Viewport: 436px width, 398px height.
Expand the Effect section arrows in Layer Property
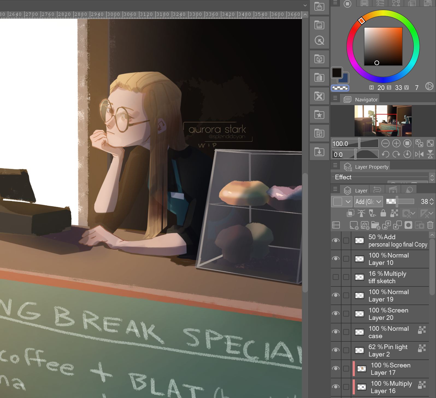tap(432, 177)
